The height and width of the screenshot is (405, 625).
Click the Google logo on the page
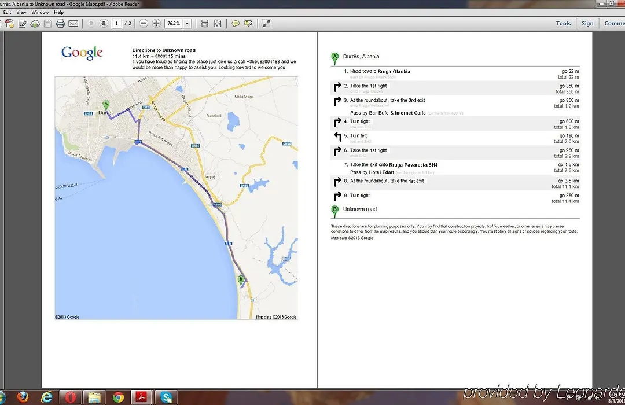click(x=82, y=53)
